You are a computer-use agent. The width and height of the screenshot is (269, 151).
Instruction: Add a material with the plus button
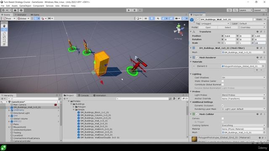[x=257, y=70]
